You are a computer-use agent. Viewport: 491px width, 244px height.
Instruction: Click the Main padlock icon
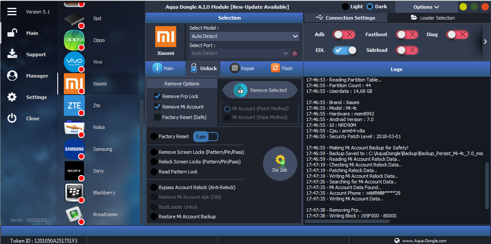12,33
